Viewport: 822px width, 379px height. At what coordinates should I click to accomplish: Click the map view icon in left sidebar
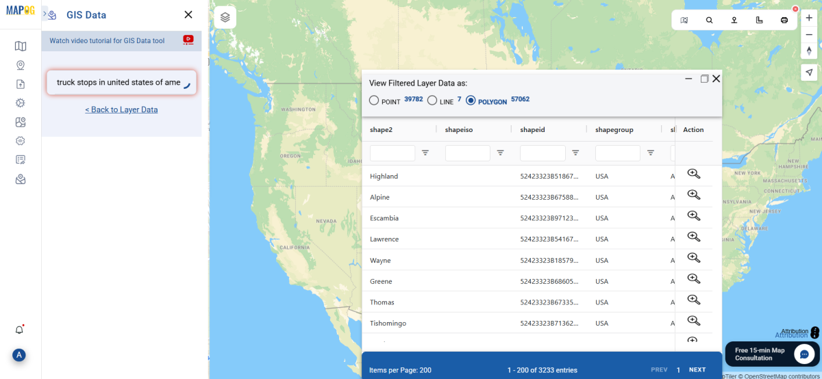21,46
